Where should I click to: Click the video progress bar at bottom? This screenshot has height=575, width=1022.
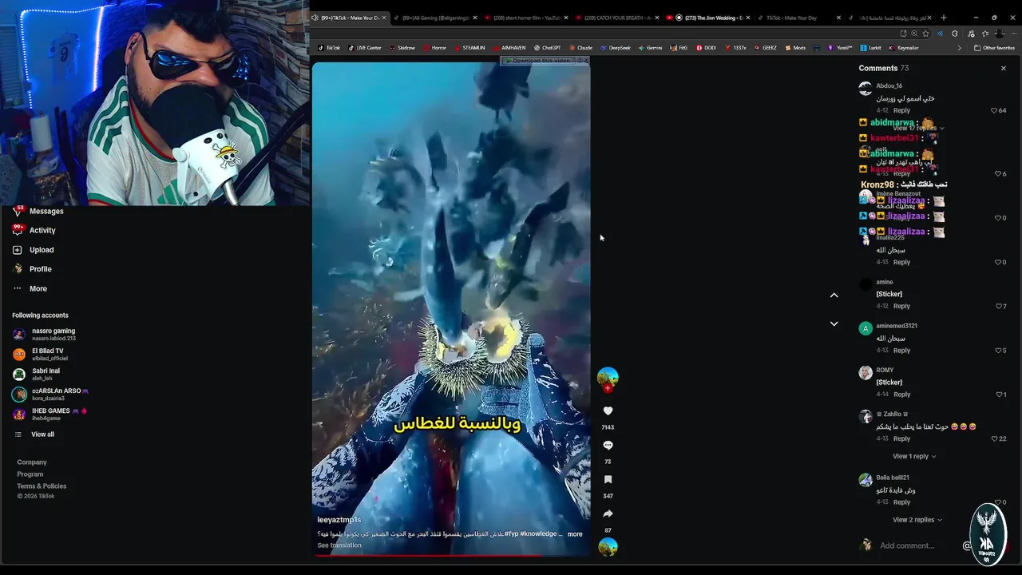pos(451,555)
